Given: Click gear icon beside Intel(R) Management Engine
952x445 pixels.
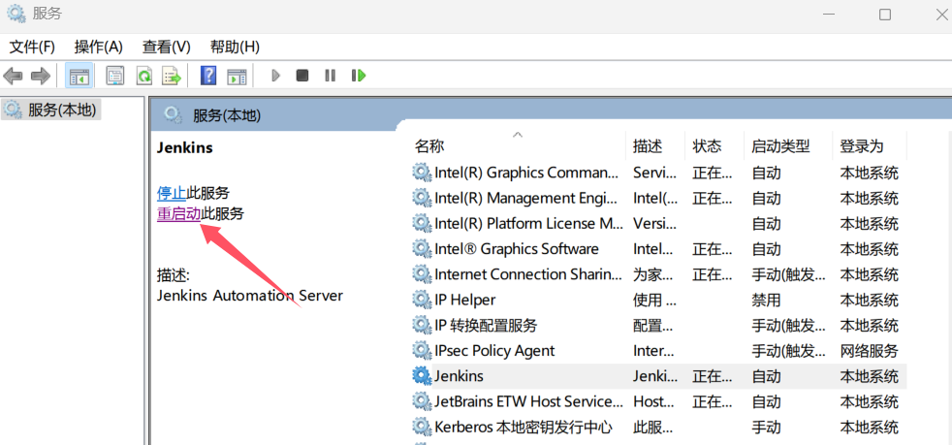Looking at the screenshot, I should pos(422,198).
